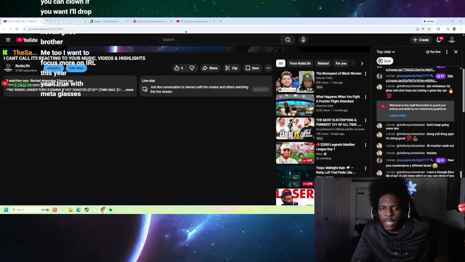Screen dimensions: 465x262
Task: Open options for Tokyo Midnight Rain video
Action: pos(365,168)
